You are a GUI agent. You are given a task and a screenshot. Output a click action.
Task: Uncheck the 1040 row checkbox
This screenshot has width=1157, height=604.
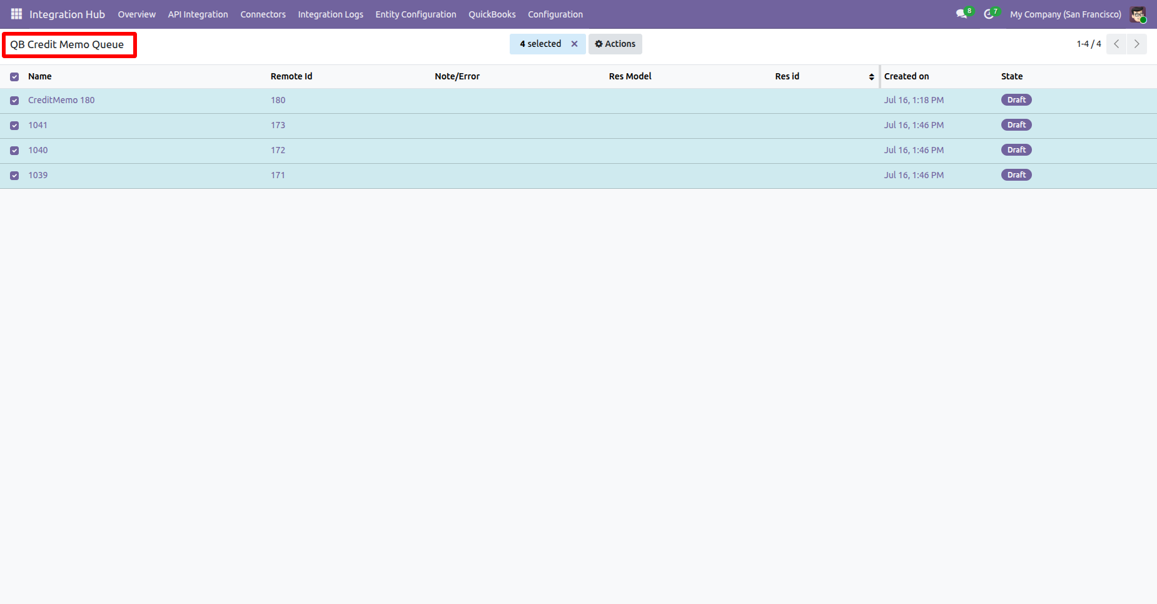click(x=14, y=151)
